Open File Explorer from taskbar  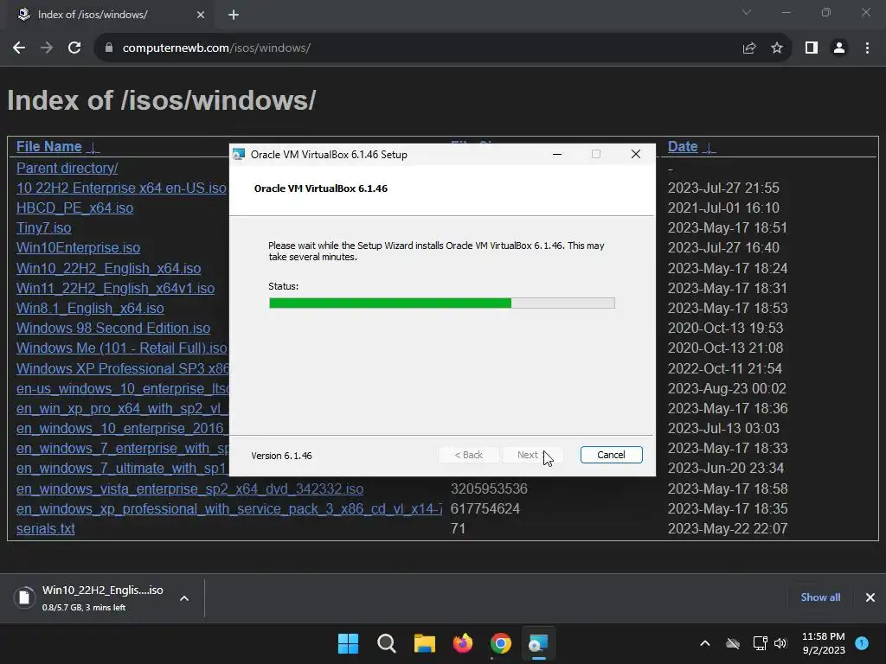[424, 643]
